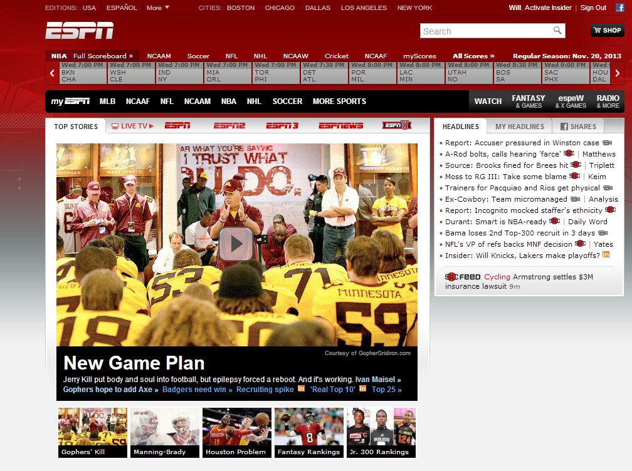
Task: Click Insider icon beside Knicks, Lakers headline
Action: pos(606,254)
